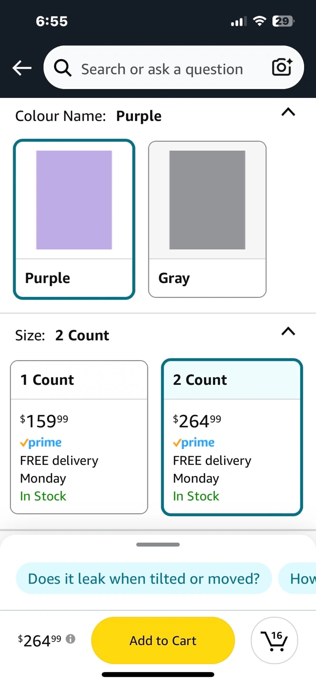Tap the purple colour swatch
Image resolution: width=316 pixels, height=685 pixels.
pyautogui.click(x=74, y=200)
